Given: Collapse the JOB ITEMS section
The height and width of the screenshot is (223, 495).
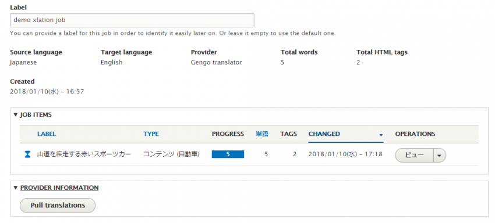Looking at the screenshot, I should point(33,115).
